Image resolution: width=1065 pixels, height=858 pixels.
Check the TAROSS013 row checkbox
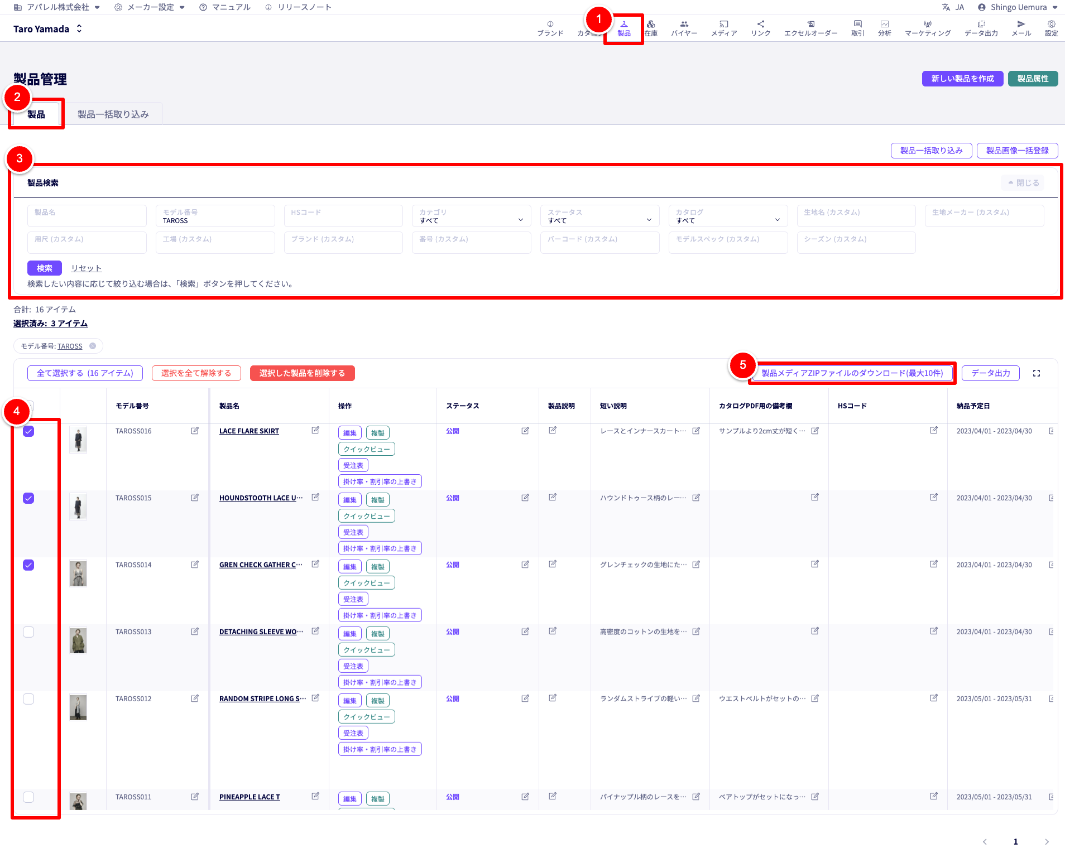pos(28,632)
